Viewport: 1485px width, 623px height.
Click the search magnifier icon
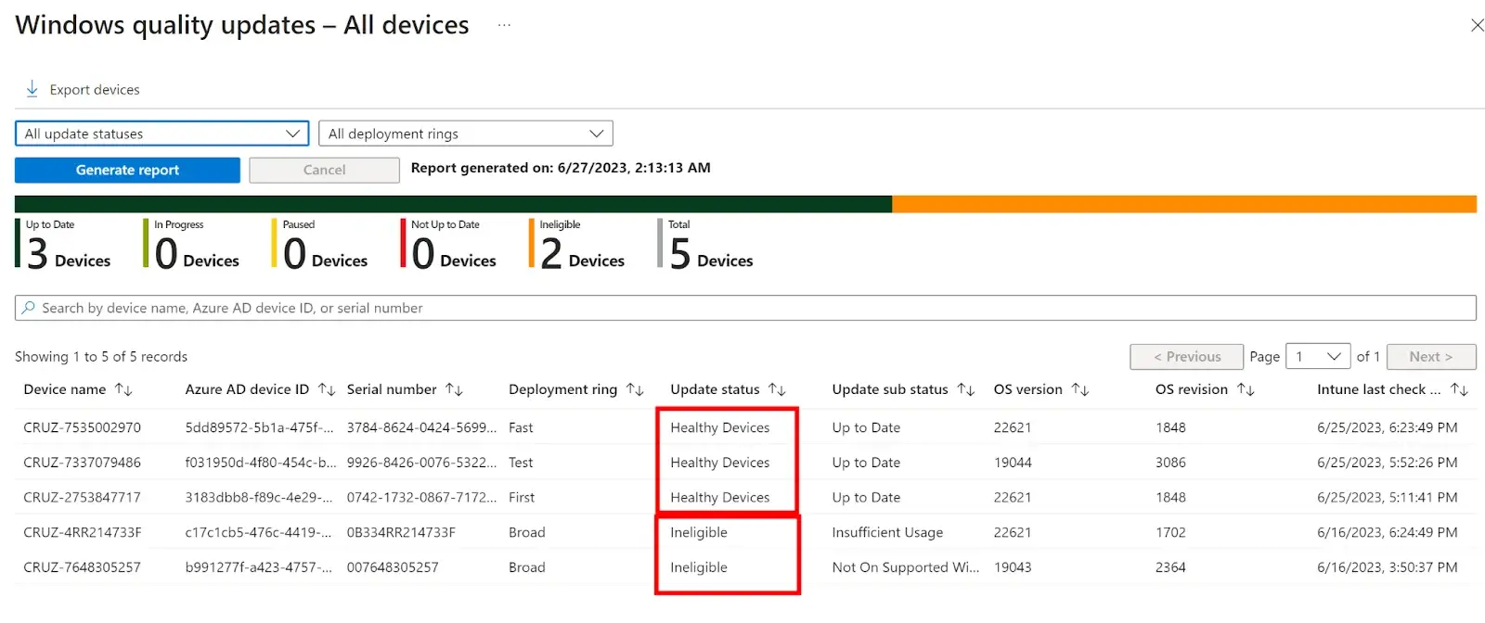(29, 308)
